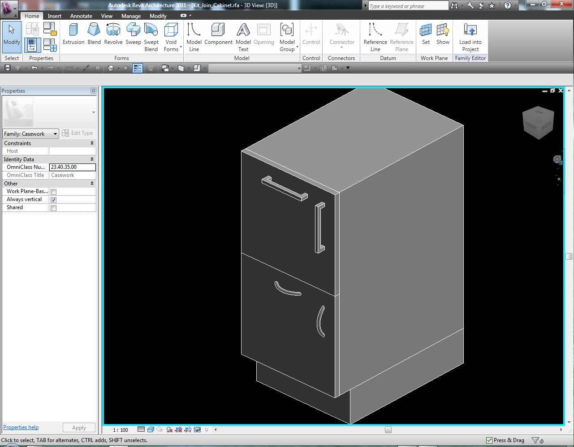The height and width of the screenshot is (447, 574).
Task: Toggle the Reveal Hidden Elements lightbulb
Action: coord(207,430)
